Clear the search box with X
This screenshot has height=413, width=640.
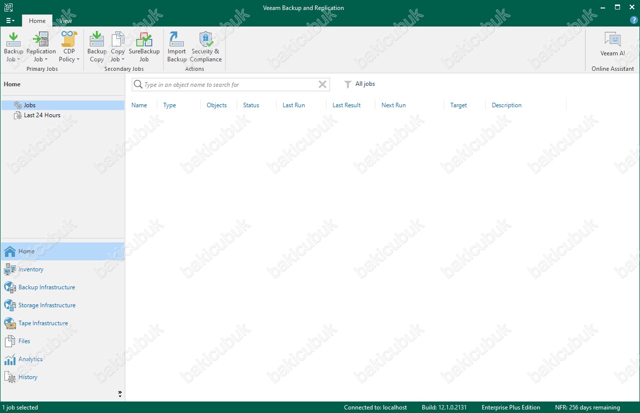click(x=322, y=85)
